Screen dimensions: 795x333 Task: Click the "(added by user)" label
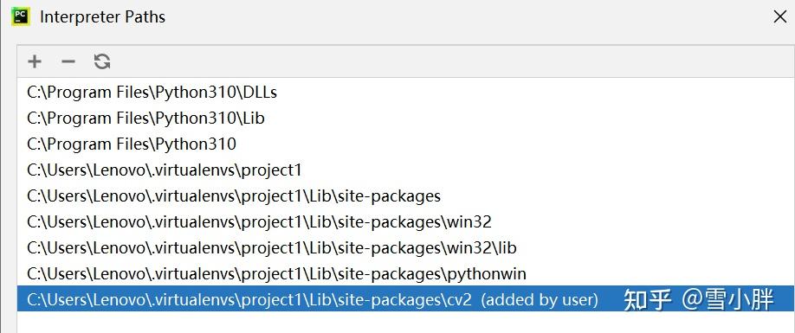[x=540, y=299]
